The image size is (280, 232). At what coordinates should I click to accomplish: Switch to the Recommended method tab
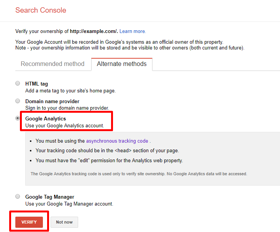click(x=52, y=64)
